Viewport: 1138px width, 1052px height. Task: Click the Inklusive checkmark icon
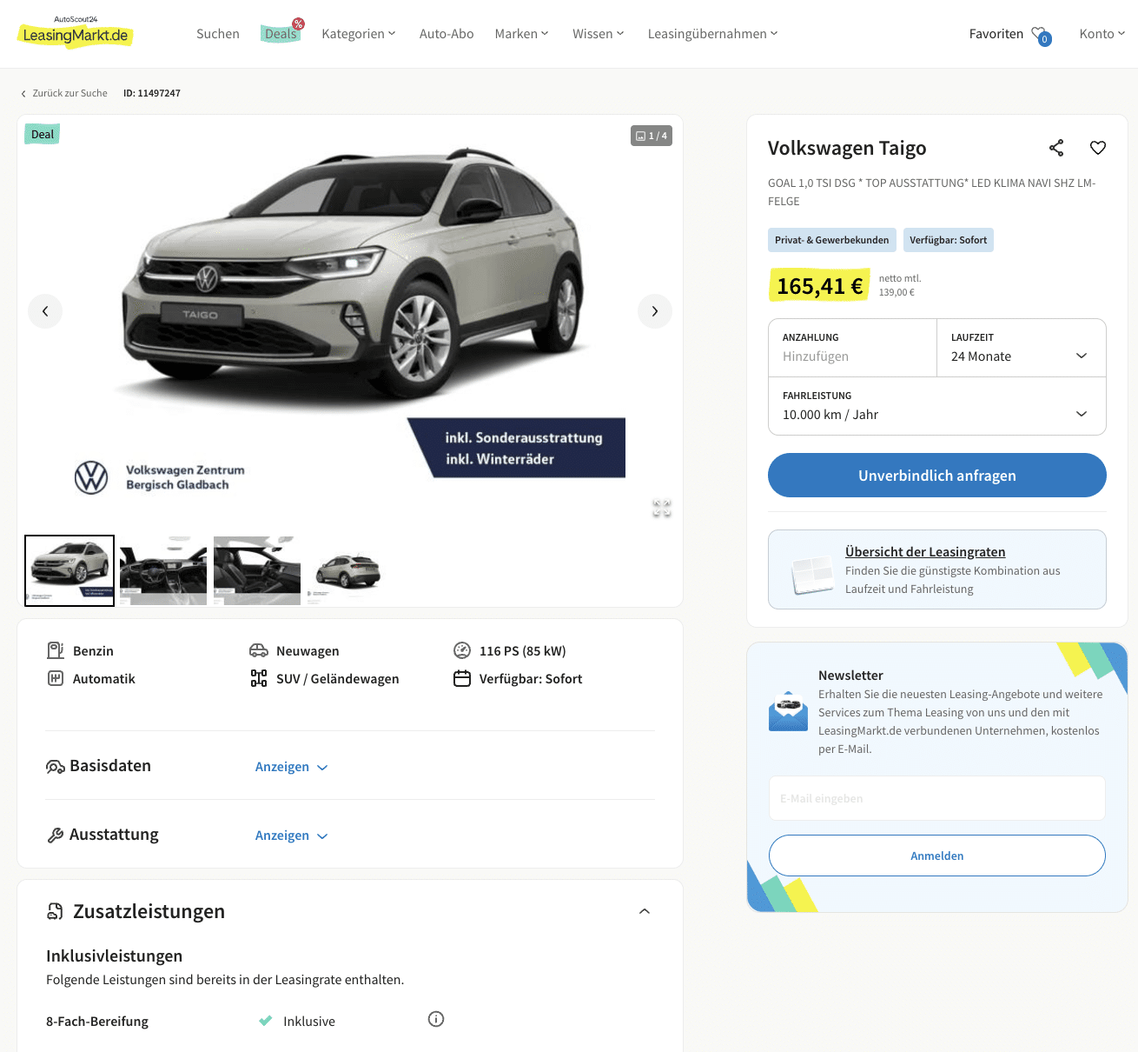266,1021
